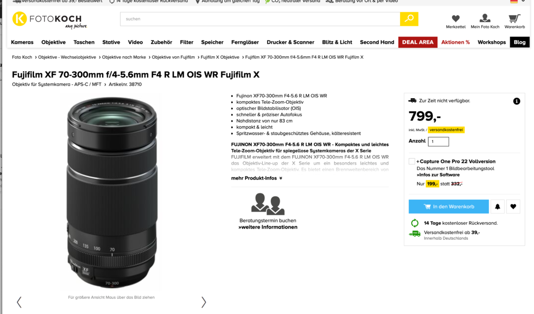Open the Mein Foto Koch account icon
The width and height of the screenshot is (534, 314).
pos(485,18)
